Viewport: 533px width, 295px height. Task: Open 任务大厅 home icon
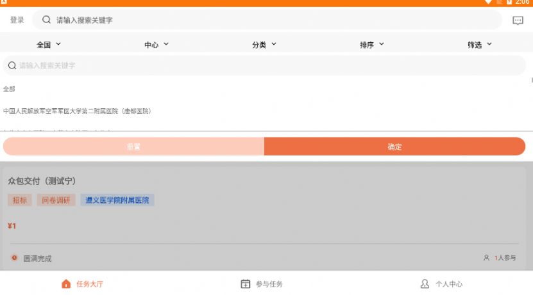point(66,284)
